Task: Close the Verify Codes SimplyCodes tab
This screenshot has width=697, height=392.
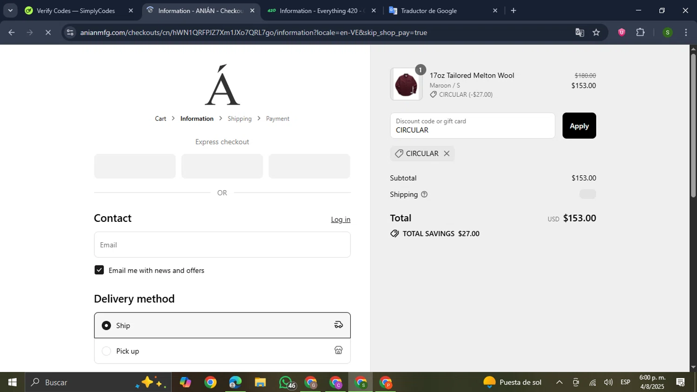Action: click(131, 10)
